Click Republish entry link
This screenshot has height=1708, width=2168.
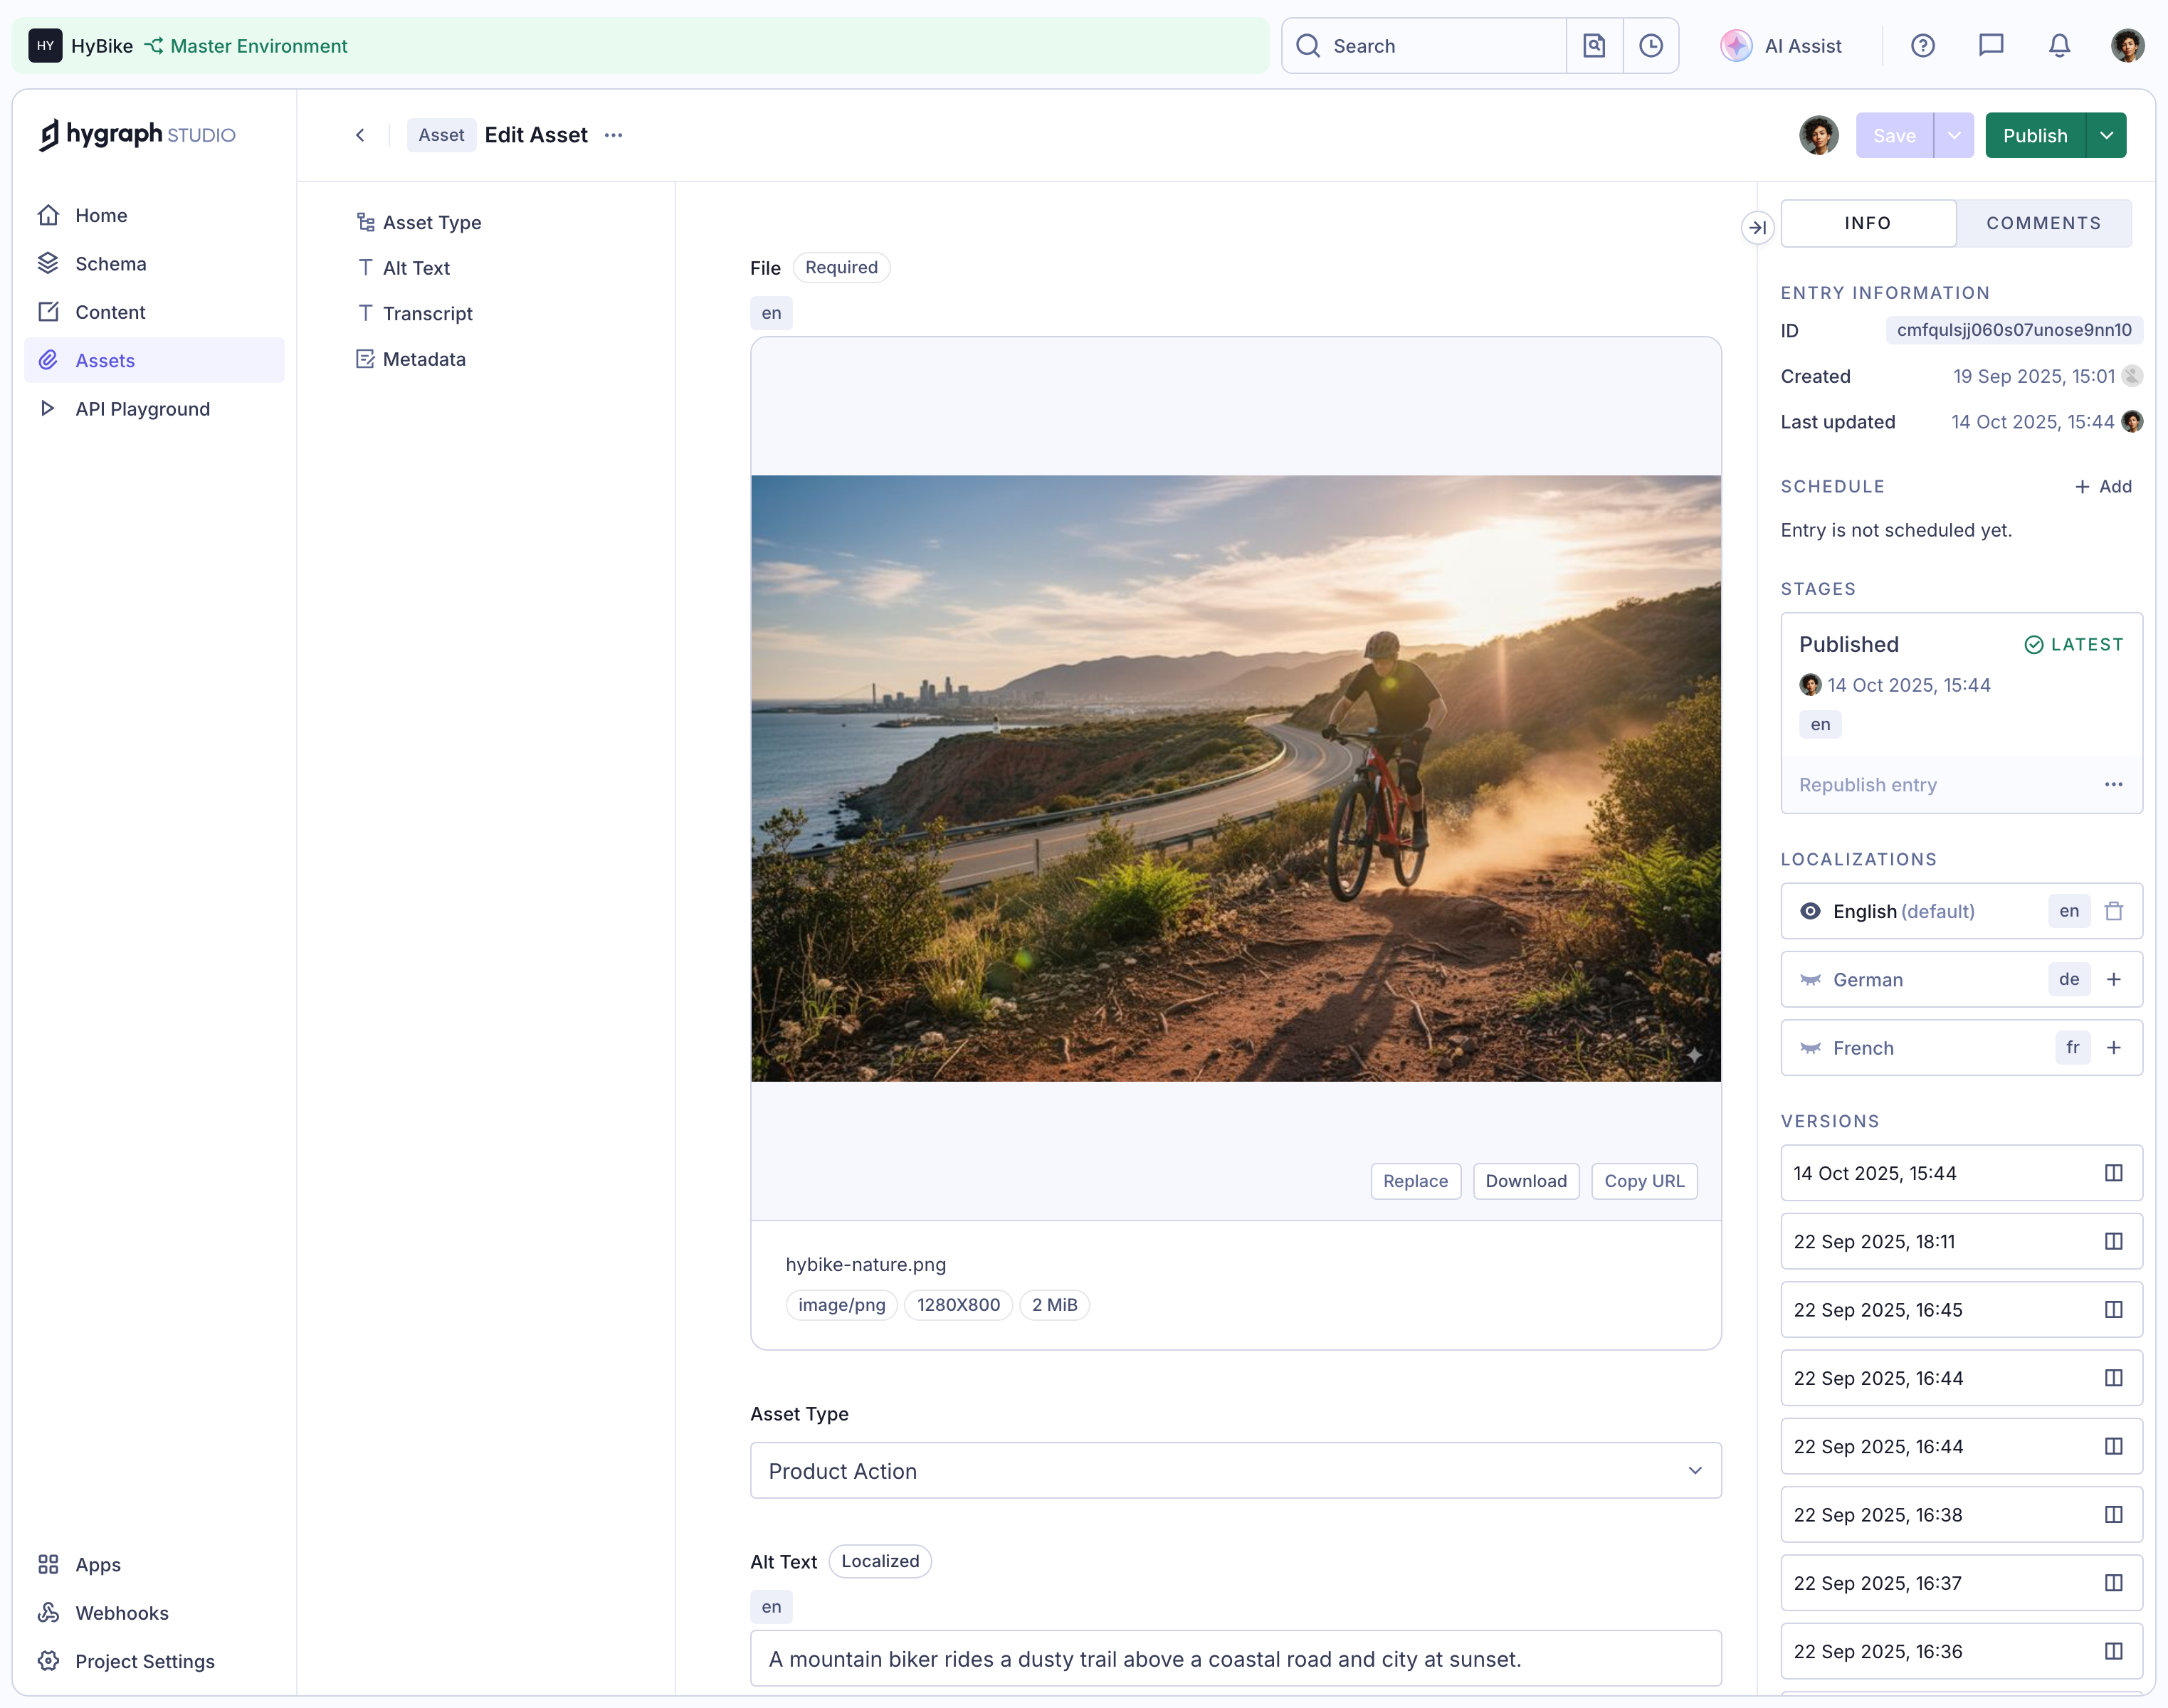pyautogui.click(x=1867, y=785)
